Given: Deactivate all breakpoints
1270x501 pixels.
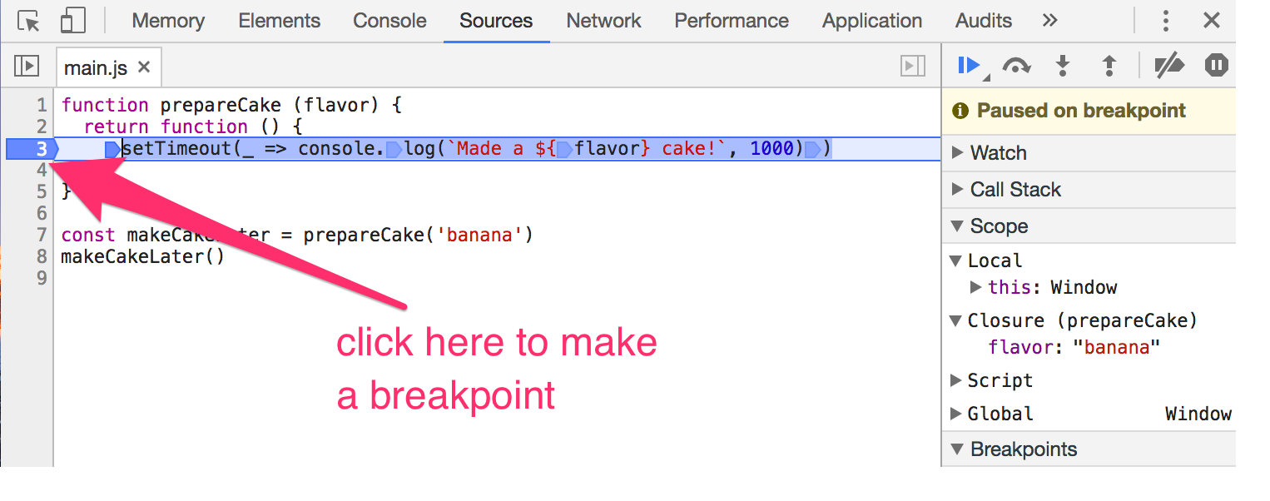Looking at the screenshot, I should [1169, 65].
